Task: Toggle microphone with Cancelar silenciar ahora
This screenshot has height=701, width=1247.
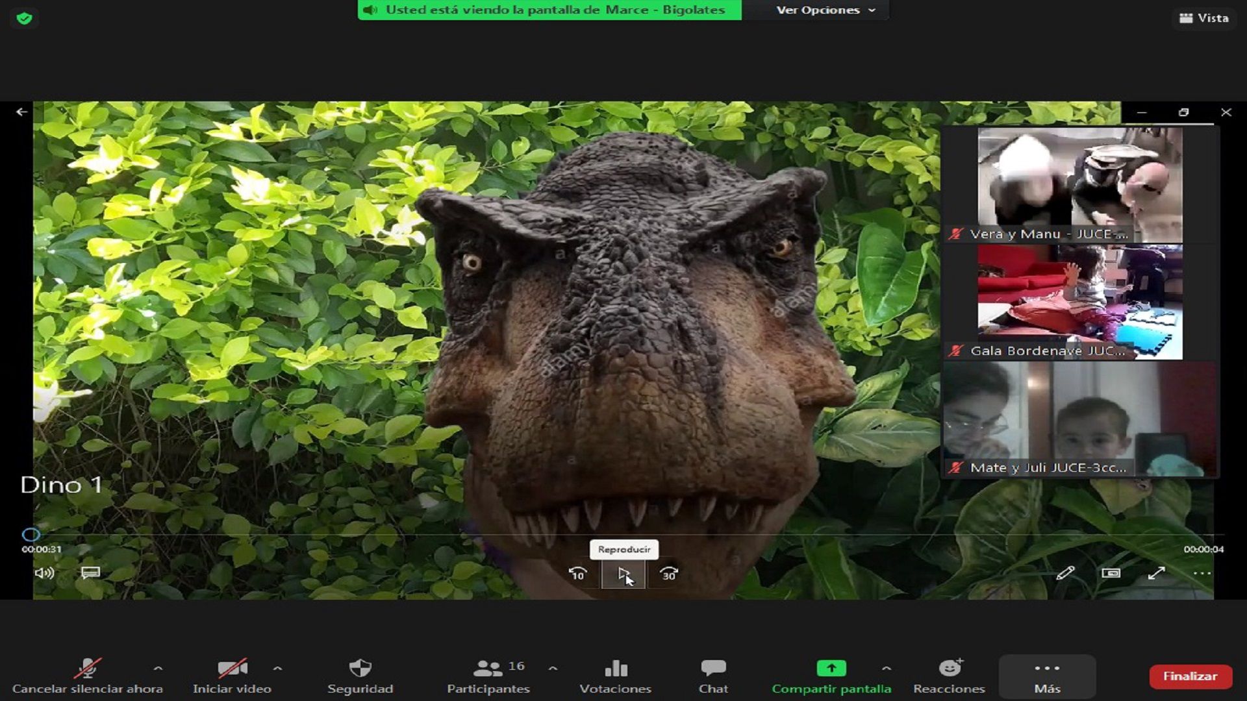Action: click(88, 675)
